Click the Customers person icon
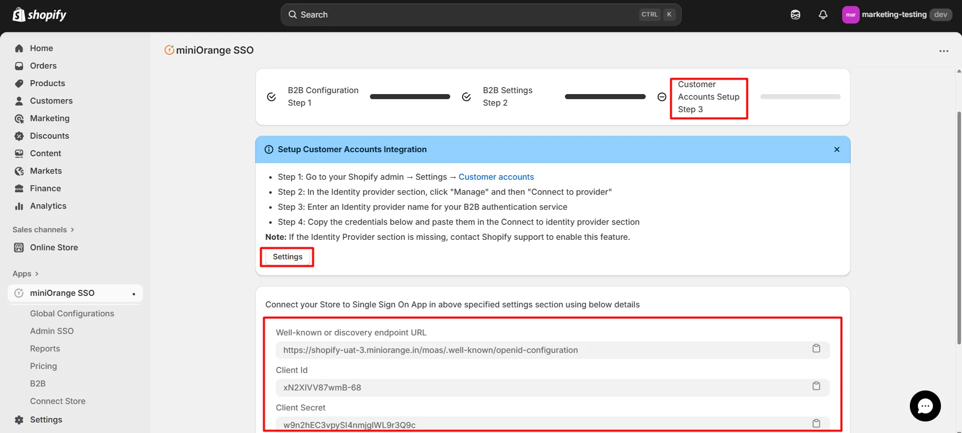Image resolution: width=962 pixels, height=433 pixels. pyautogui.click(x=19, y=101)
